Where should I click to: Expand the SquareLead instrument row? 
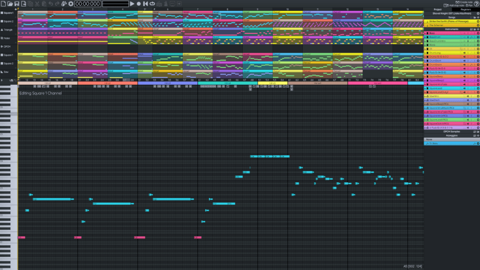coord(425,88)
